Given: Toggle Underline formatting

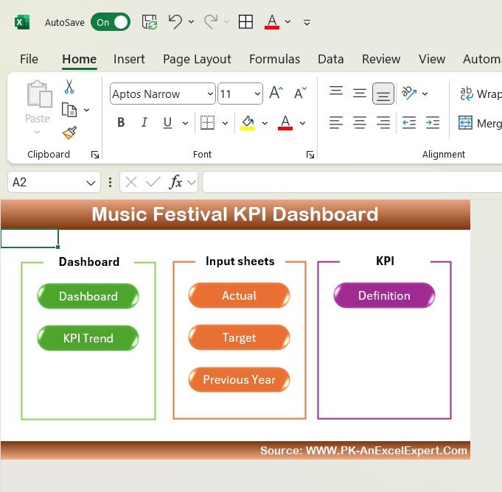Looking at the screenshot, I should click(167, 122).
